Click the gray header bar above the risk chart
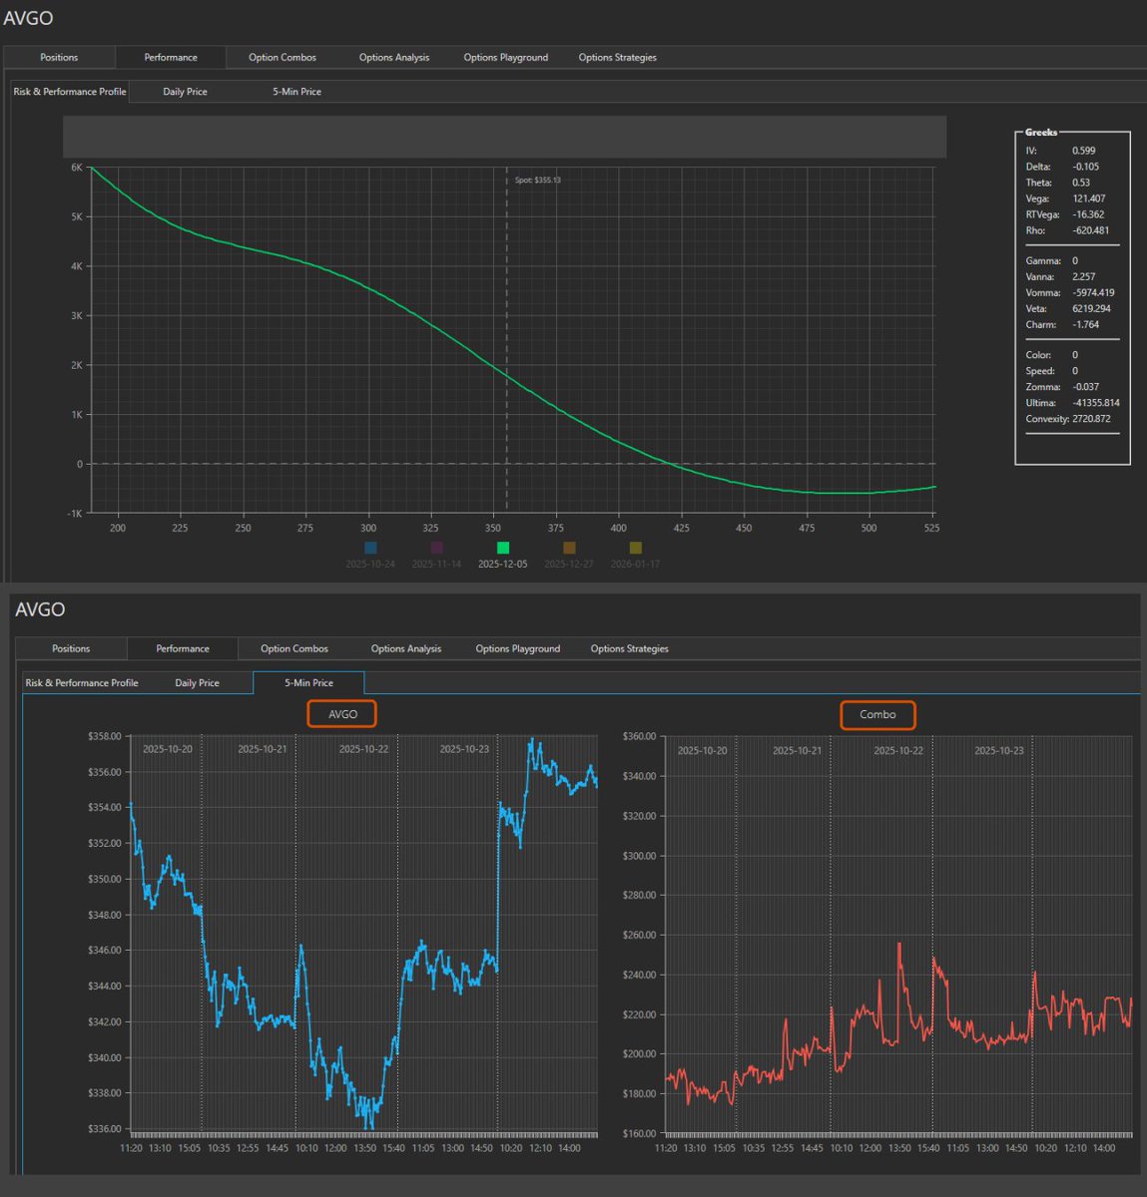 point(504,137)
